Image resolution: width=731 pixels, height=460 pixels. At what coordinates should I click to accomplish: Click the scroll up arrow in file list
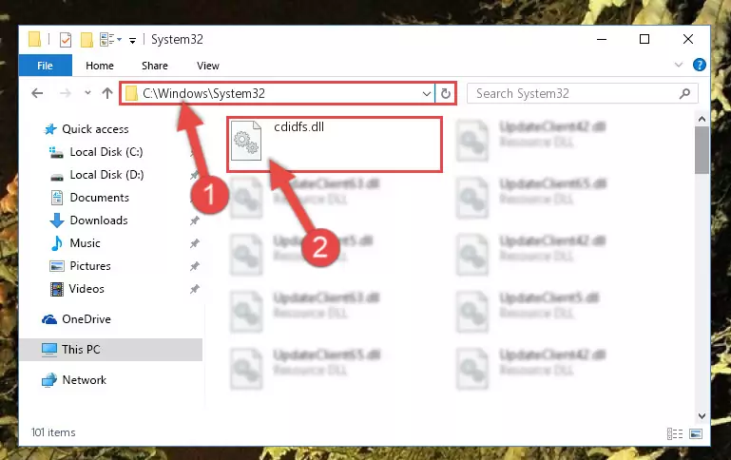702,119
